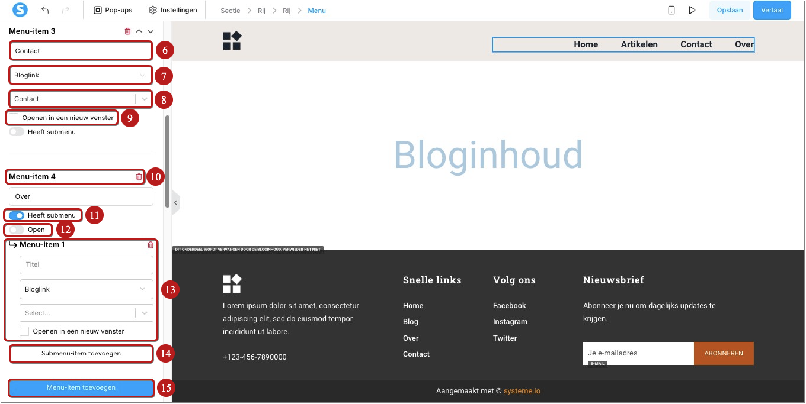Delete submenu Menu-item 1 via trash
Image resolution: width=806 pixels, height=404 pixels.
click(150, 245)
